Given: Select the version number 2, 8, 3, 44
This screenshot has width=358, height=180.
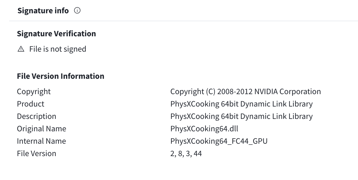Looking at the screenshot, I should (x=186, y=153).
